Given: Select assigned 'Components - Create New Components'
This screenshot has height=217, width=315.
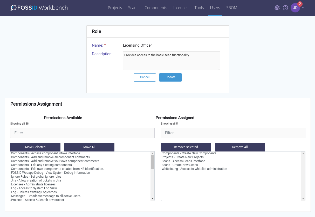Looking at the screenshot, I should coord(231,153).
